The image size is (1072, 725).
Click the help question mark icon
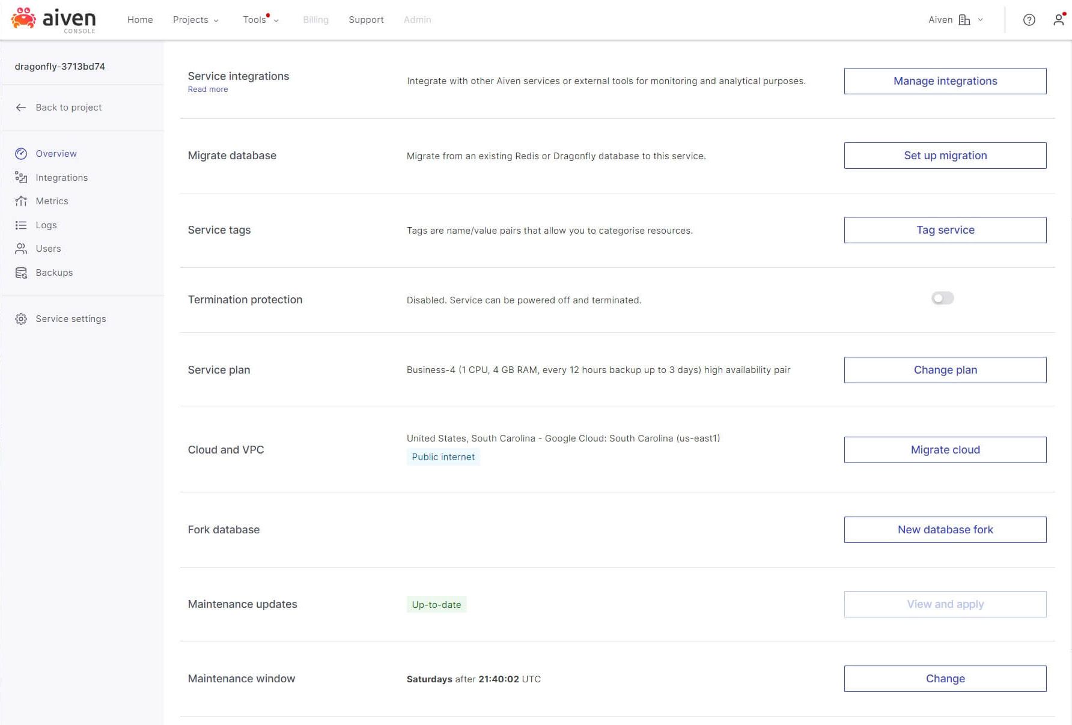click(x=1029, y=20)
